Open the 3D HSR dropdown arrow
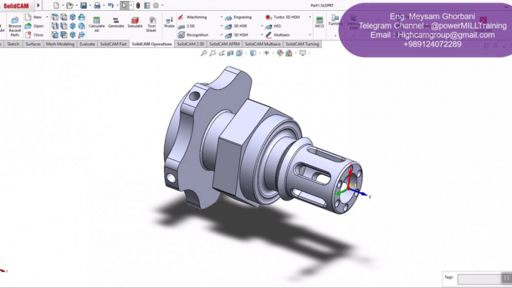Screen dimensions: 512x288 [x=262, y=26]
